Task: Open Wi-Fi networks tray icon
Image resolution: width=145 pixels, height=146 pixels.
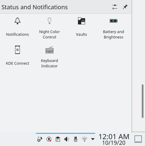Action: coord(85,139)
